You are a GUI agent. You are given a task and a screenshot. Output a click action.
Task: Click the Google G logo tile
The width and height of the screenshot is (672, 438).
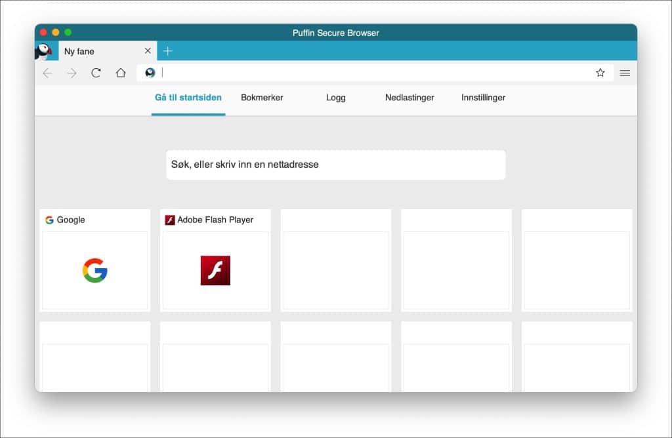point(94,269)
